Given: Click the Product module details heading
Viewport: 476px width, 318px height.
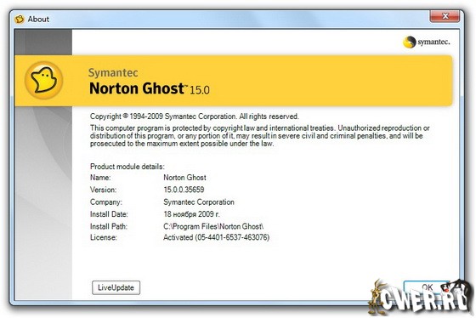Looking at the screenshot, I should click(127, 167).
